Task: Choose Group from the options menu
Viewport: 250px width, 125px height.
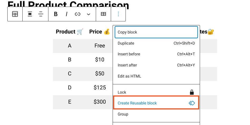Action: (156, 114)
